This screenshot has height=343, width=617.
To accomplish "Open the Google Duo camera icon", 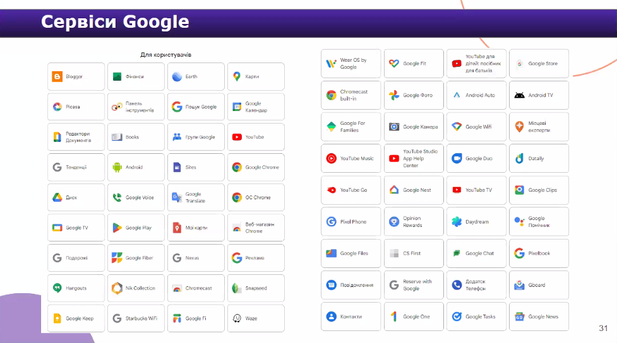I will pos(457,159).
